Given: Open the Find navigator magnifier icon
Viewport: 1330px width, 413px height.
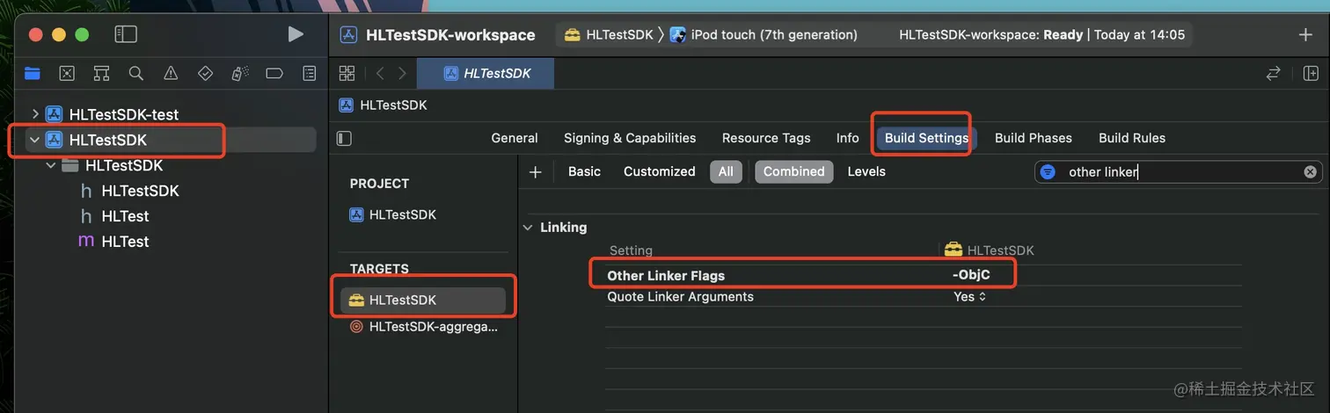Looking at the screenshot, I should [135, 74].
